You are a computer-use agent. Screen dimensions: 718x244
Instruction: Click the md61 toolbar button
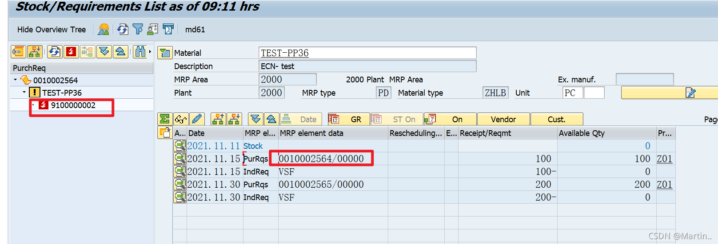coord(195,30)
